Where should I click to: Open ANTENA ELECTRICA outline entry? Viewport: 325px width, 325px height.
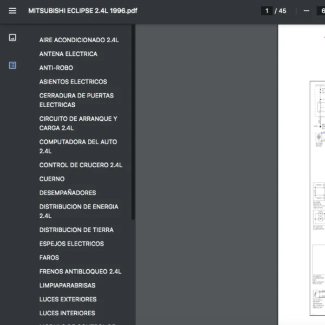68,54
